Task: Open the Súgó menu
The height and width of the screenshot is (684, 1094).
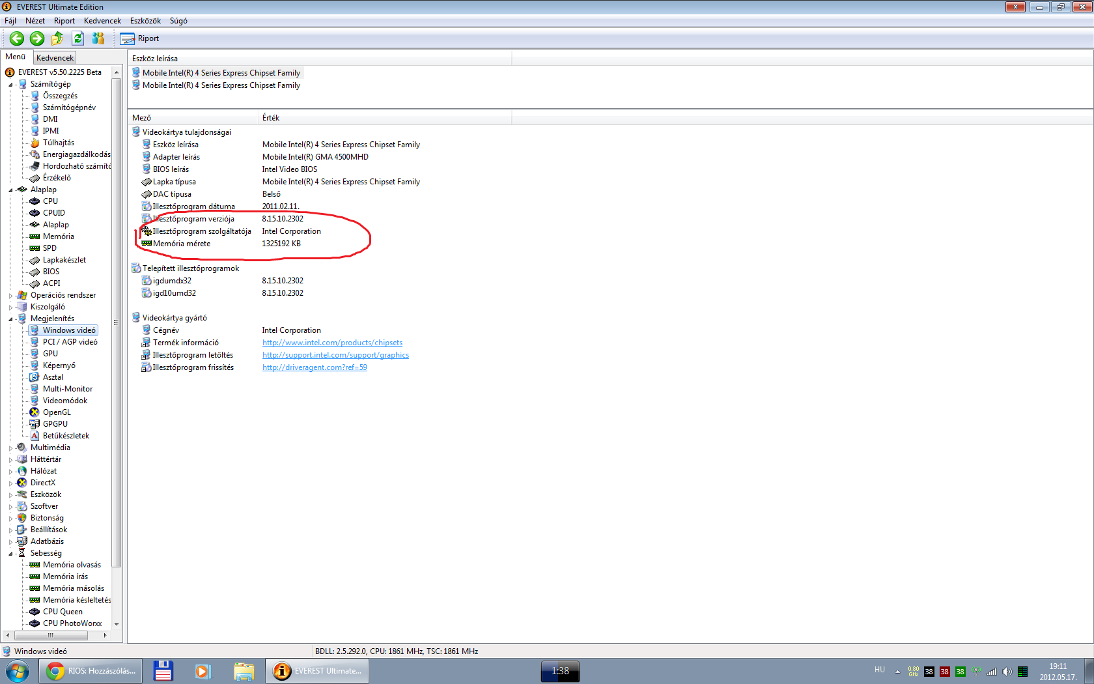Action: coord(178,21)
